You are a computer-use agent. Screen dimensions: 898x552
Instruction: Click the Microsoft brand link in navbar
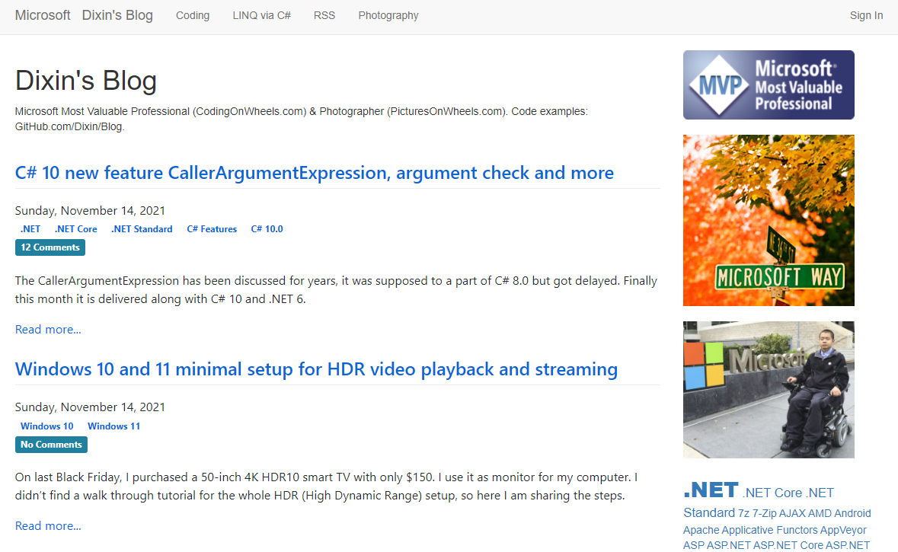click(x=43, y=15)
